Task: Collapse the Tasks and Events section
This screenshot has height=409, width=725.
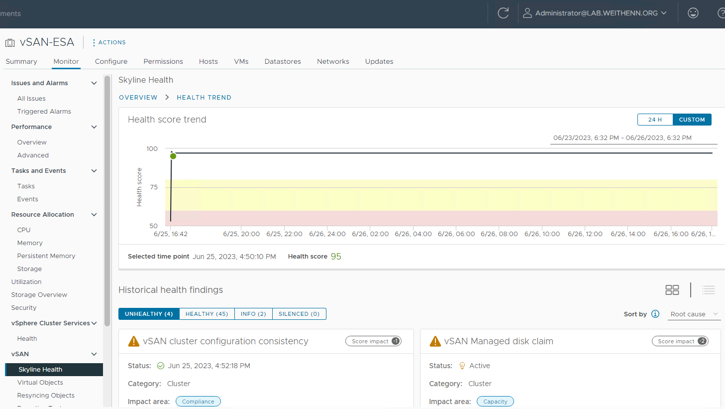Action: (x=94, y=171)
